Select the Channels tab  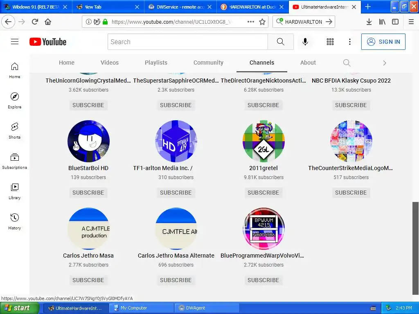(x=262, y=63)
